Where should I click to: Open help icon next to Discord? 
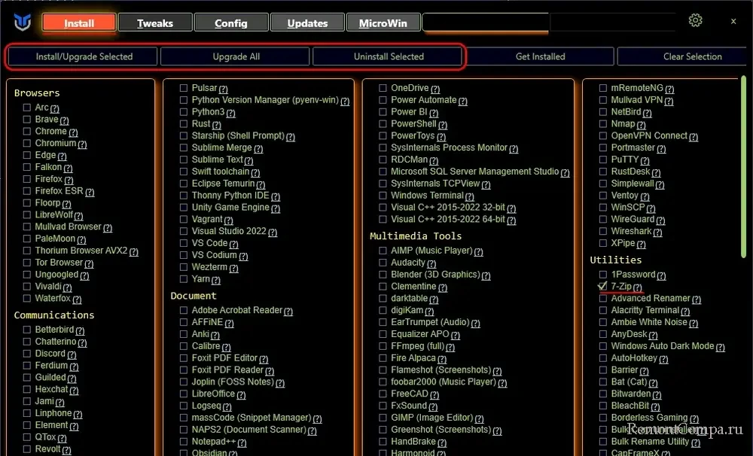[x=72, y=354]
